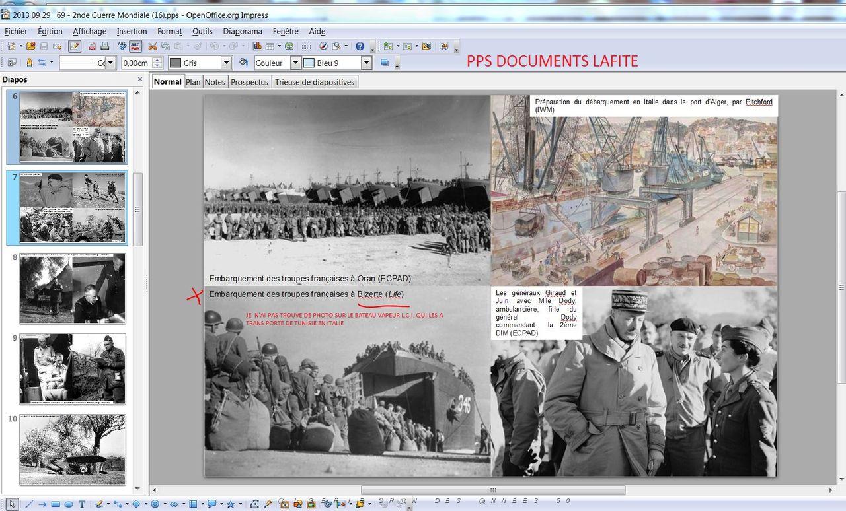Viewport: 846px width, 511px height.
Task: Close the Diapos panel
Action: click(x=139, y=79)
